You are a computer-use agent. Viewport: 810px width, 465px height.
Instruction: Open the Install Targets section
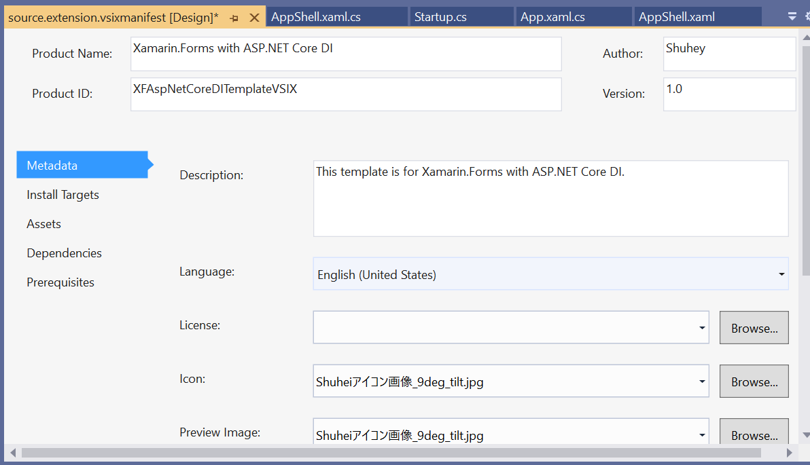coord(63,195)
